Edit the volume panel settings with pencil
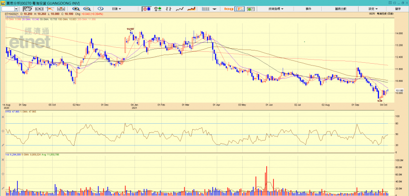This screenshot has width=409, height=196. click(x=3, y=189)
